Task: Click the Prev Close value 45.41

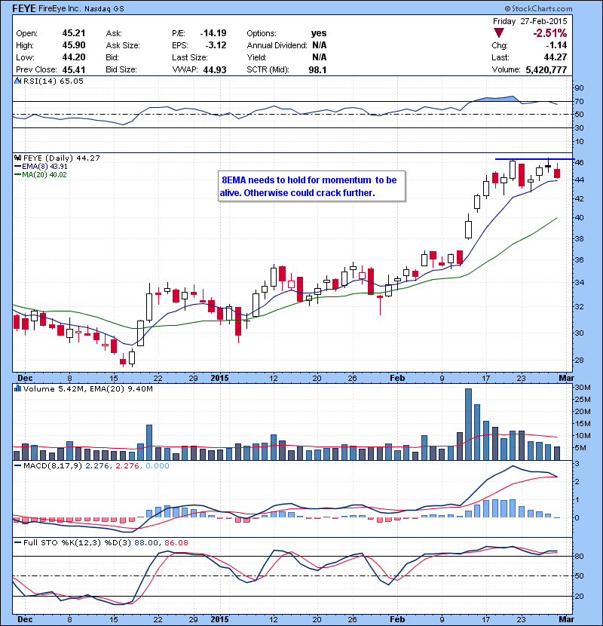Action: point(74,69)
